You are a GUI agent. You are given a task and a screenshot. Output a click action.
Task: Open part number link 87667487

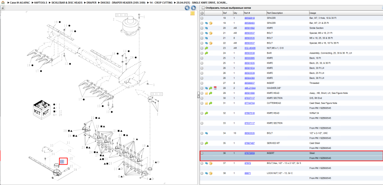coord(250,143)
